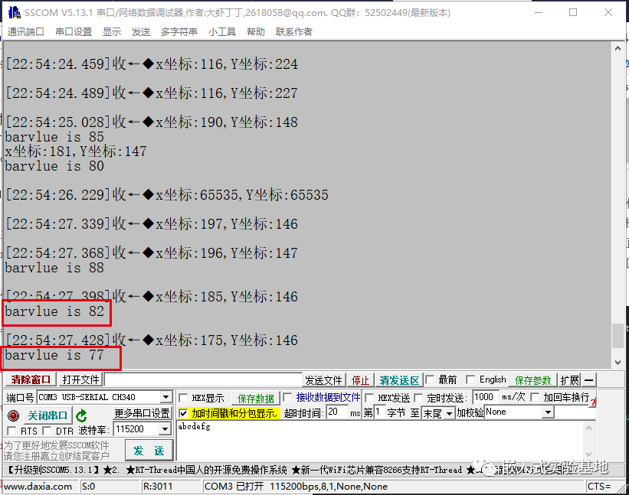The height and width of the screenshot is (495, 629).
Task: Toggle the HEX显示 checkbox
Action: point(183,398)
